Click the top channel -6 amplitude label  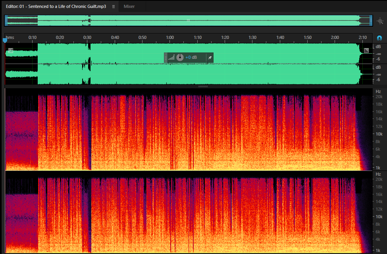(378, 59)
